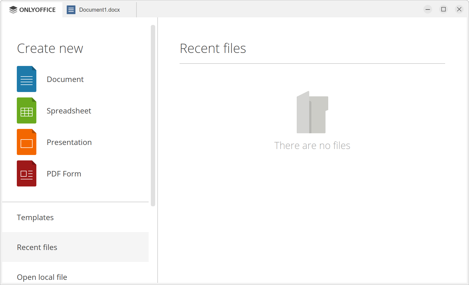Viewport: 469px width, 285px height.
Task: Click the Presentation label text
Action: 69,142
